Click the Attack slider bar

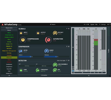point(31,57)
